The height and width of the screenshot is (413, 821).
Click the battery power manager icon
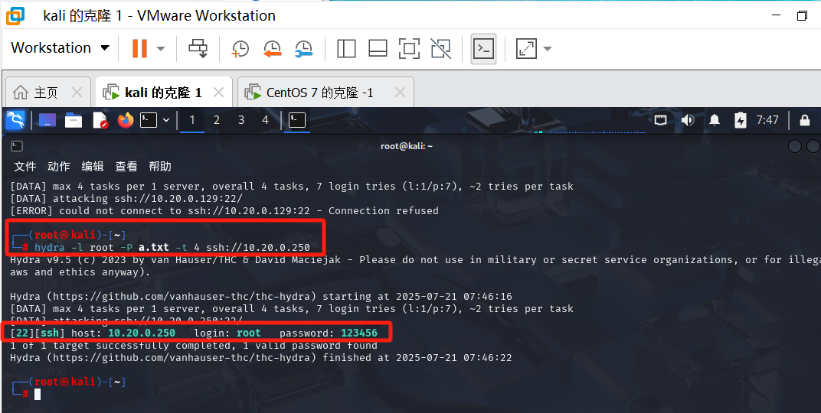pos(741,120)
